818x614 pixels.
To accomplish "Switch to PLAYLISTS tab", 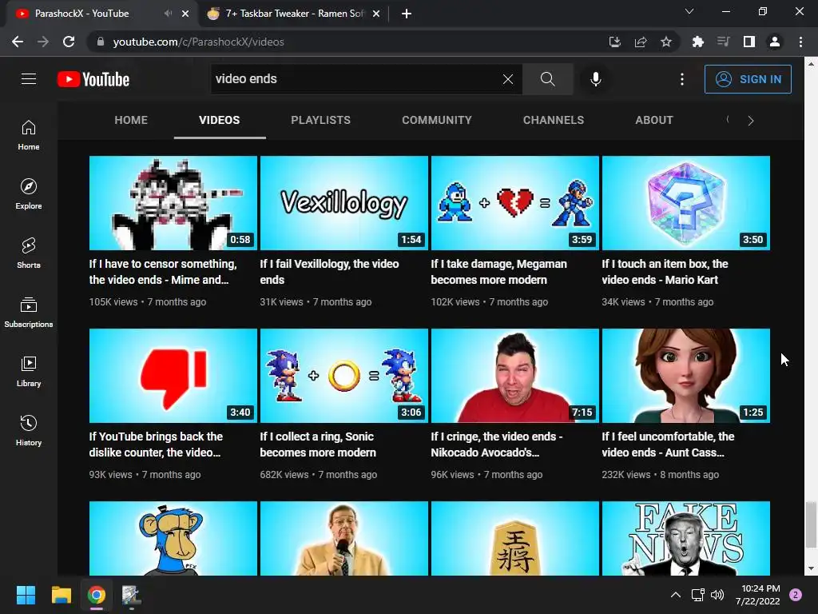I will (321, 120).
